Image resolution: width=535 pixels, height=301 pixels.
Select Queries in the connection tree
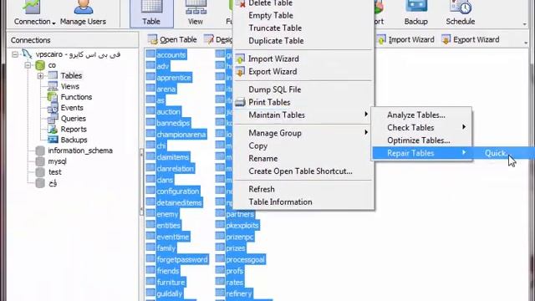pyautogui.click(x=73, y=119)
